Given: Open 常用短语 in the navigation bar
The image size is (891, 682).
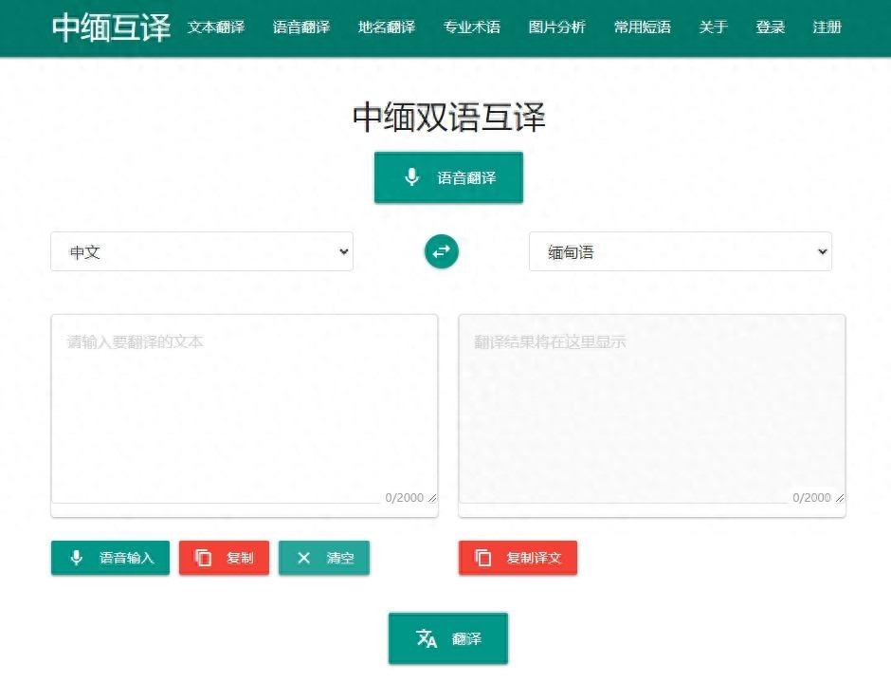Looking at the screenshot, I should (643, 28).
